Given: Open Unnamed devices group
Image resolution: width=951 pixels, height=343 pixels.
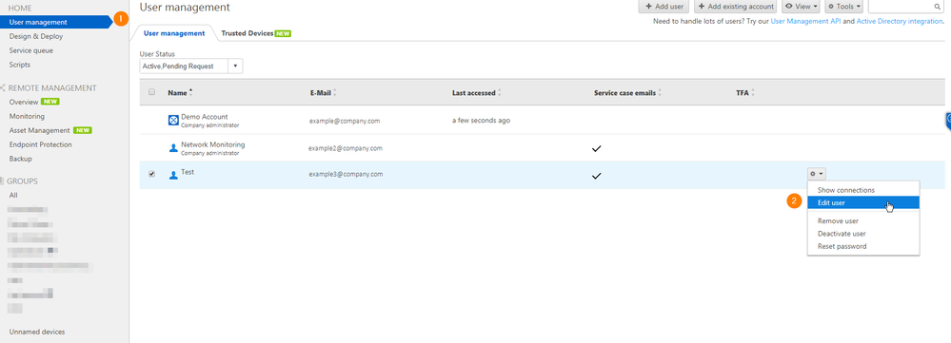Looking at the screenshot, I should [x=37, y=332].
